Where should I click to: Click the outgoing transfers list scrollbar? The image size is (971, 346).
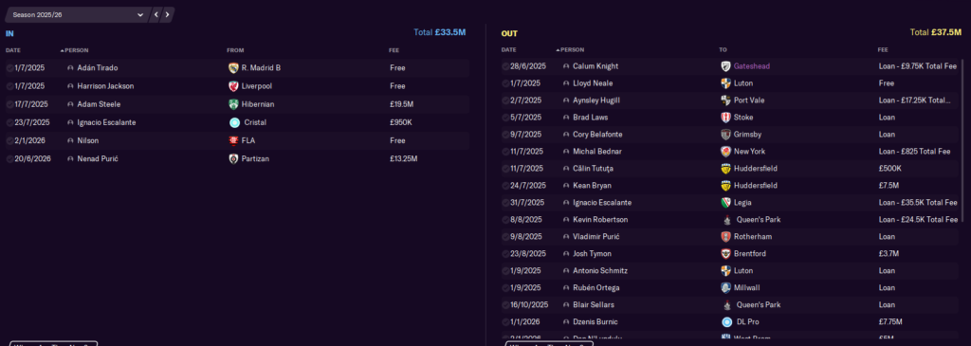pyautogui.click(x=962, y=140)
